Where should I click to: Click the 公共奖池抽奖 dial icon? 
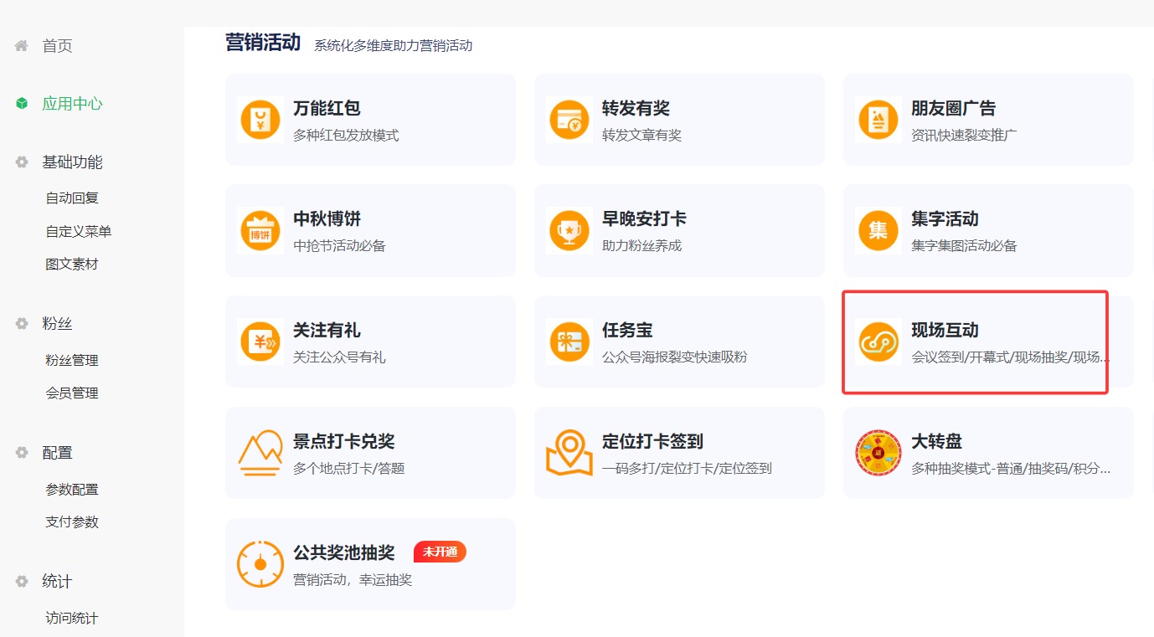[x=260, y=564]
